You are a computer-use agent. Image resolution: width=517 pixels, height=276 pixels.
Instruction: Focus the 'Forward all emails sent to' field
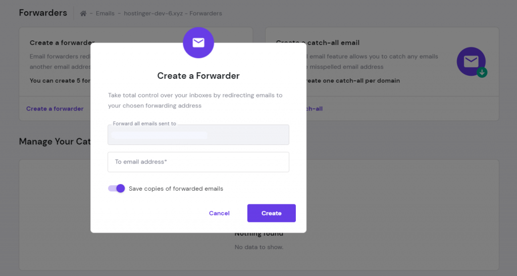pos(198,135)
